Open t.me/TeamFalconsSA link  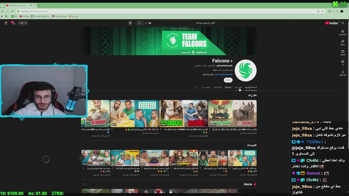tap(223, 74)
